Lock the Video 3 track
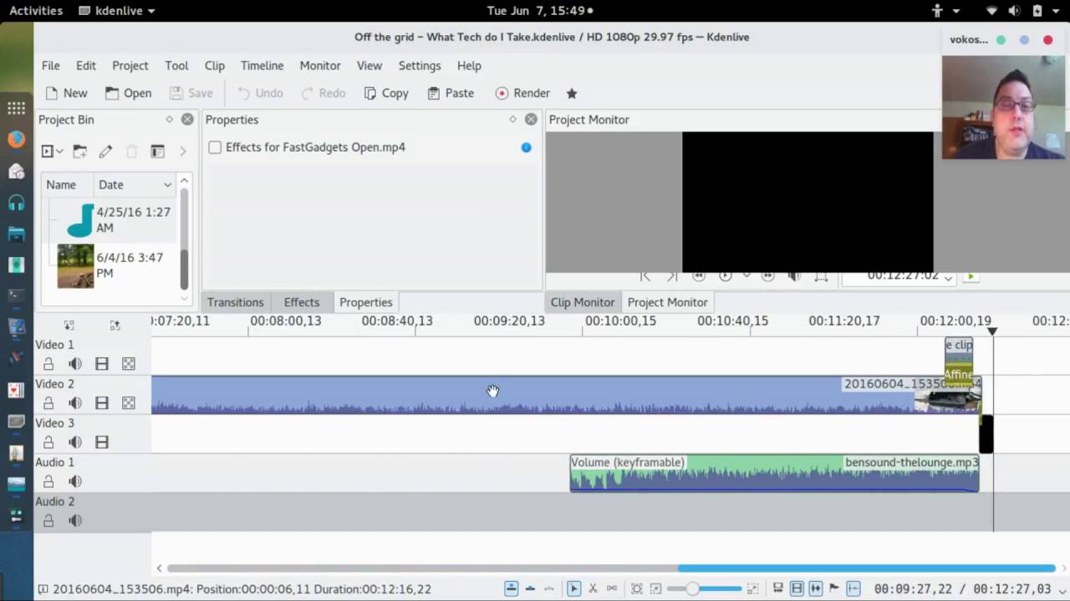The height and width of the screenshot is (601, 1070). coord(48,442)
